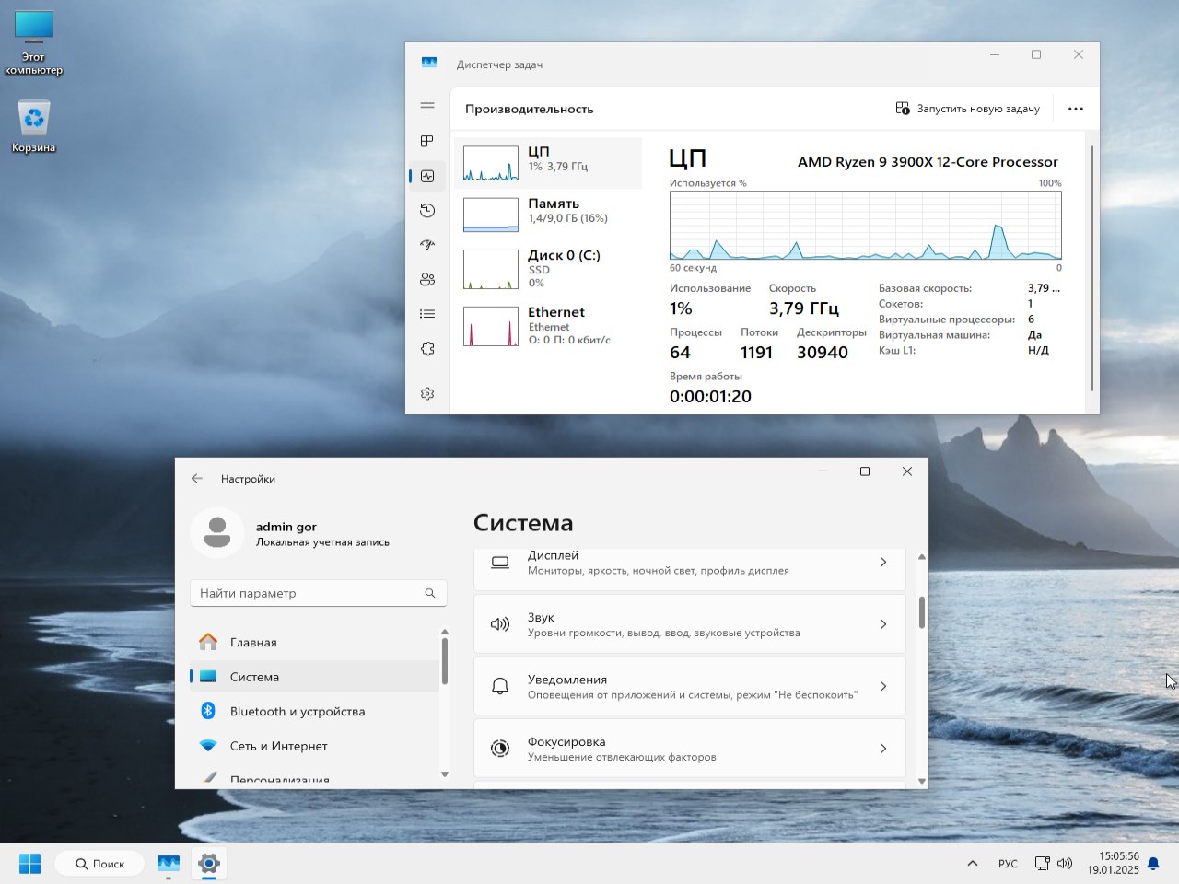
Task: Open Фокусировка settings row
Action: point(689,749)
